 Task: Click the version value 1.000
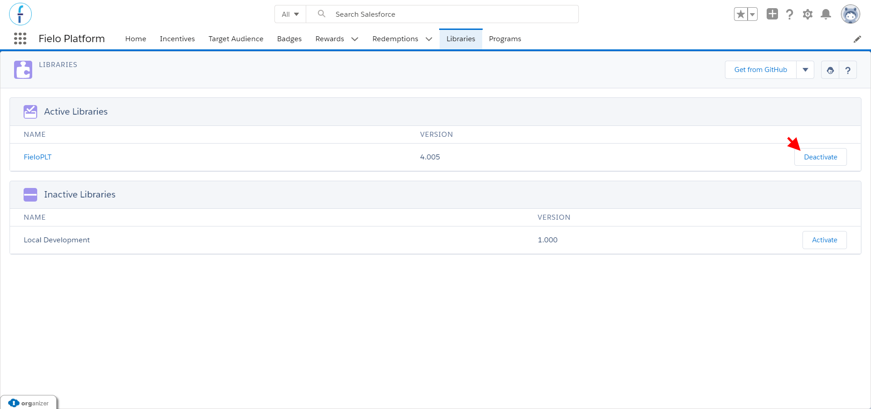pos(548,240)
